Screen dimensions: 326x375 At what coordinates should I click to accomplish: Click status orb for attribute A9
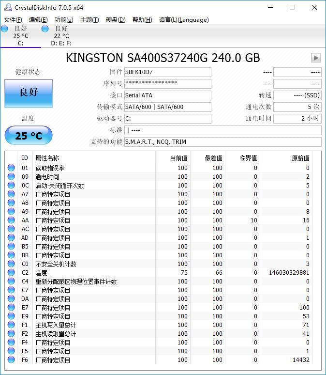click(x=11, y=211)
